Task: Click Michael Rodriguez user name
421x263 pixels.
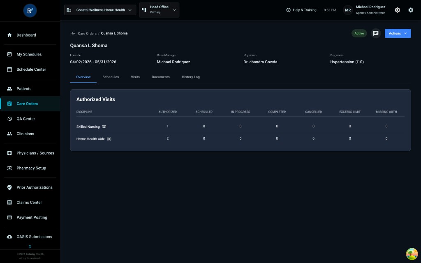Action: [370, 7]
